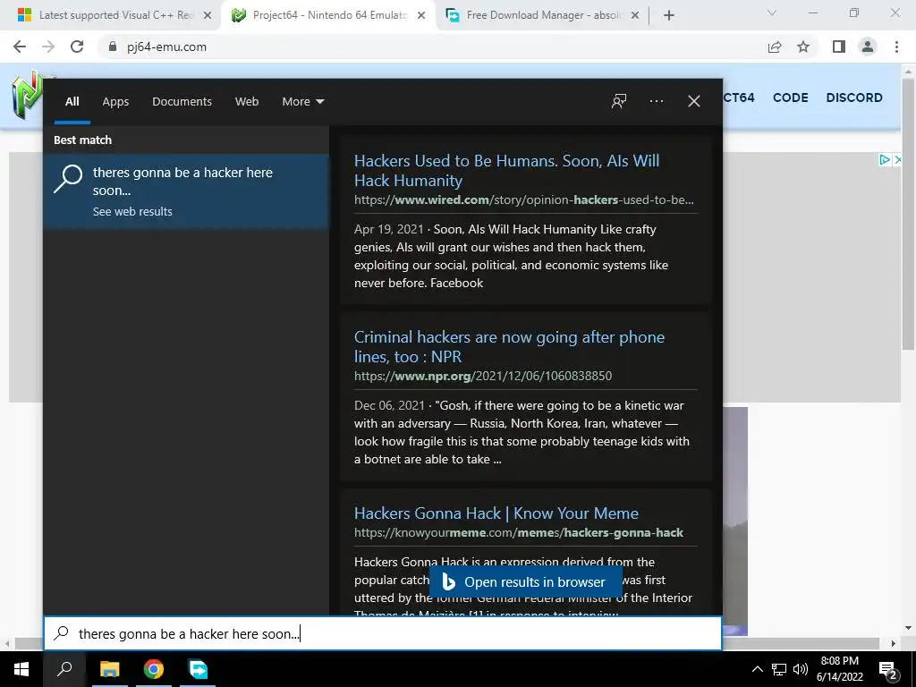Open the tab search chevron in Chrome
Screen dimensions: 916x687
click(772, 13)
